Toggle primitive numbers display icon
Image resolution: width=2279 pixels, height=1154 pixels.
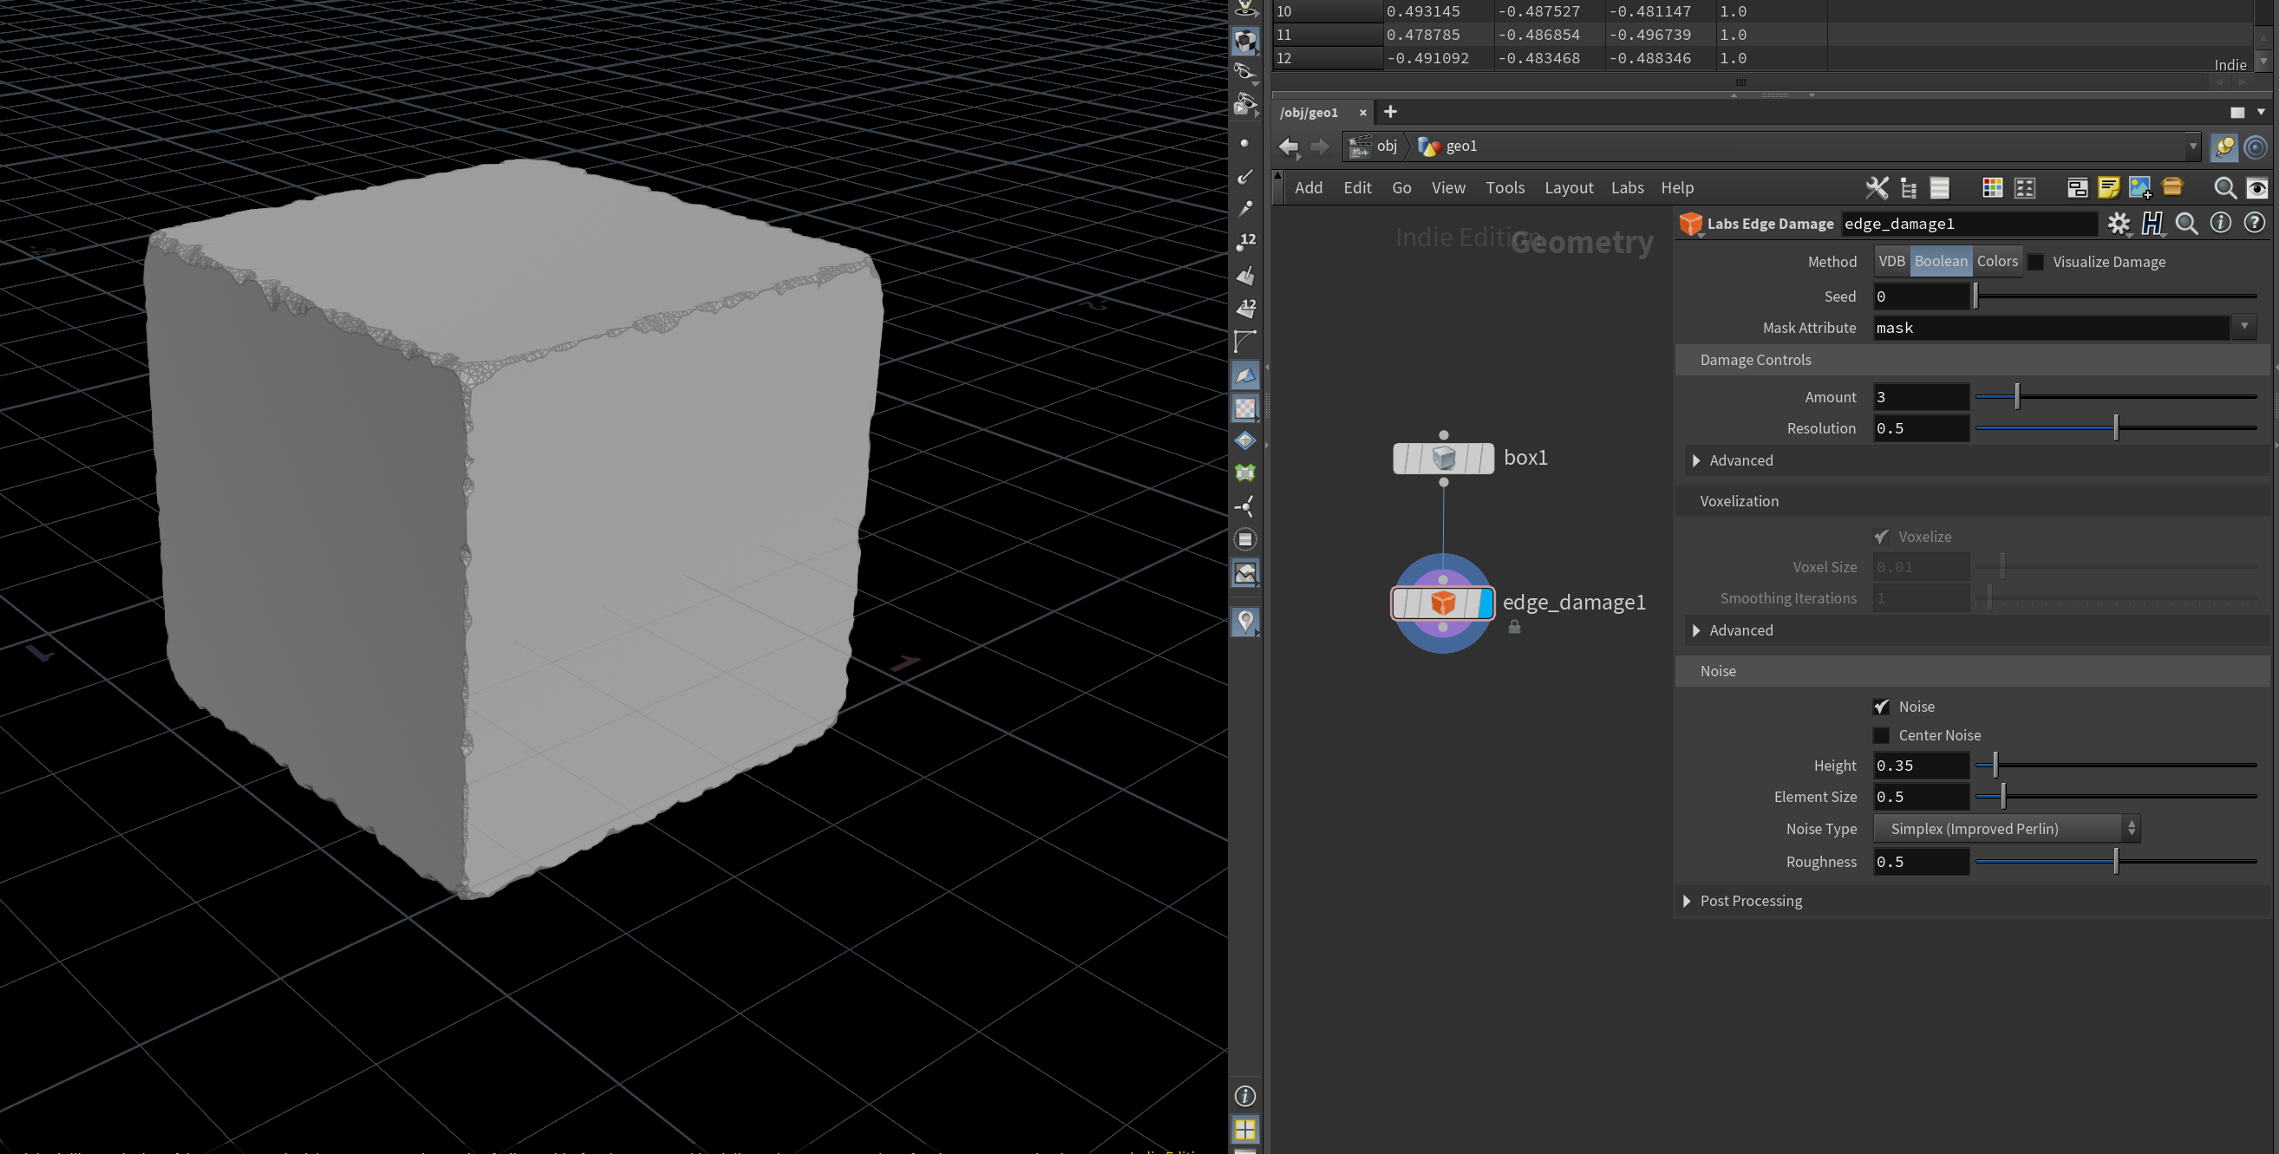pos(1245,308)
